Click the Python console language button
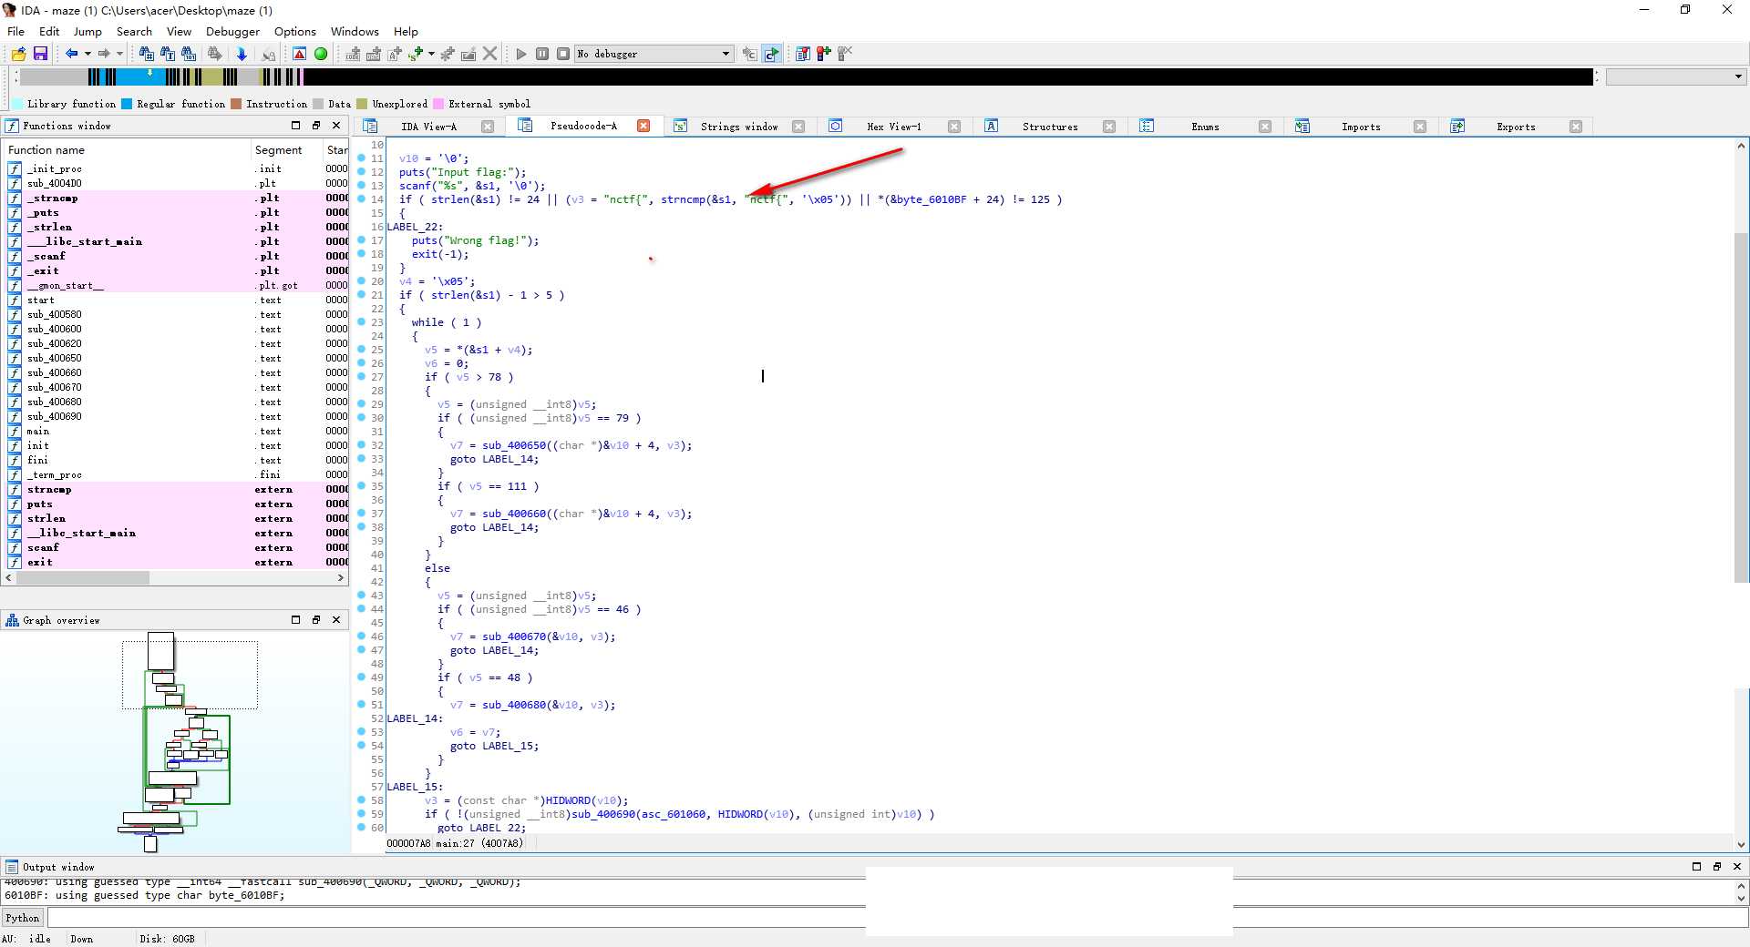The height and width of the screenshot is (947, 1750). (23, 918)
